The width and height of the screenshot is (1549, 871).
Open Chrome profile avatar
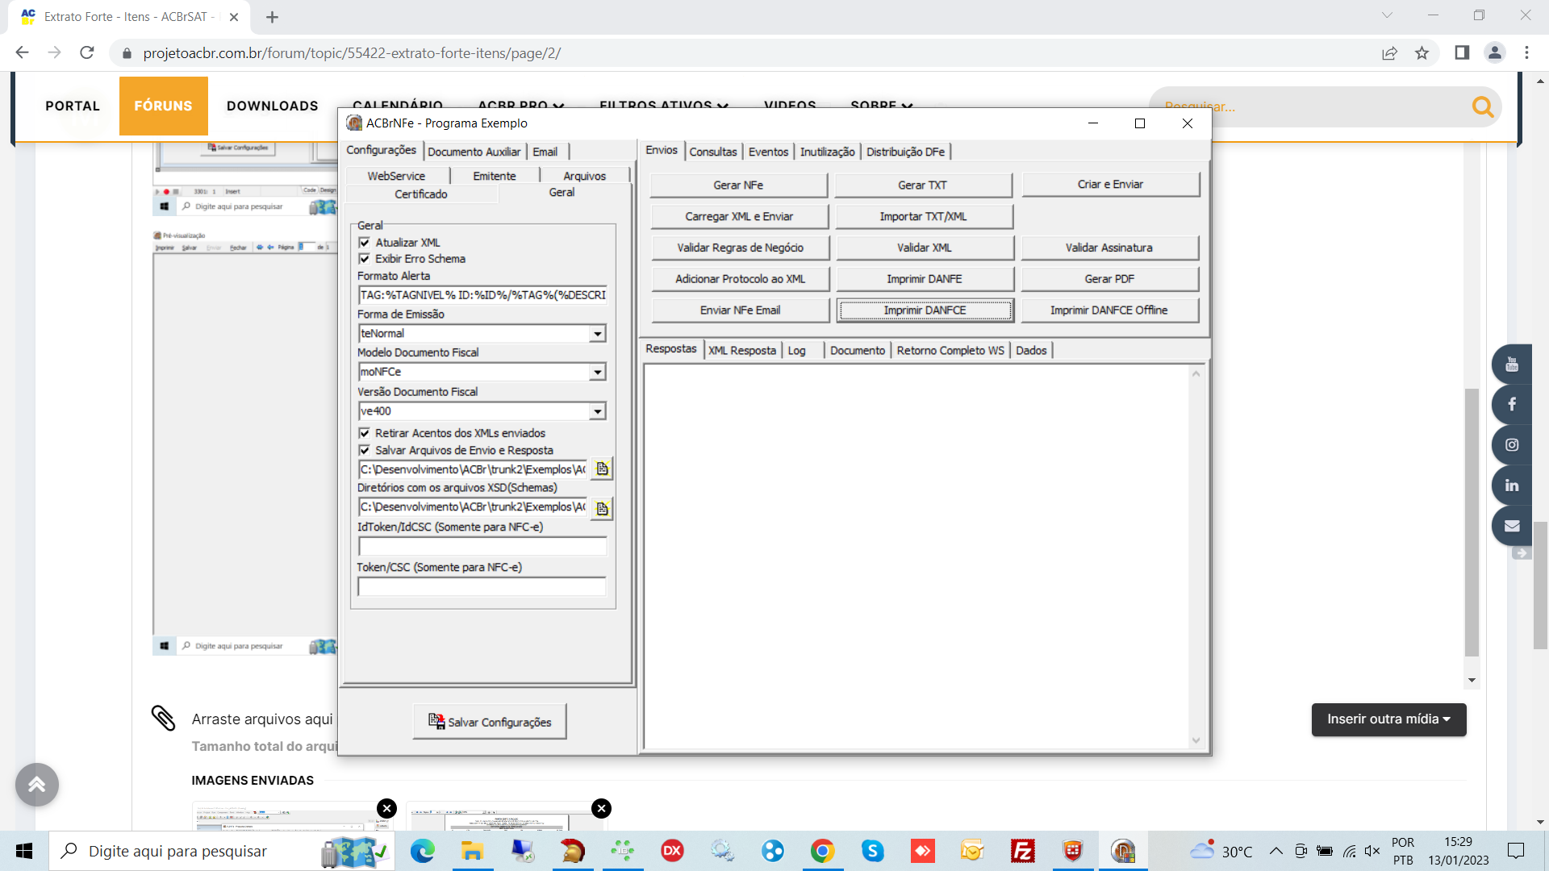(x=1494, y=53)
